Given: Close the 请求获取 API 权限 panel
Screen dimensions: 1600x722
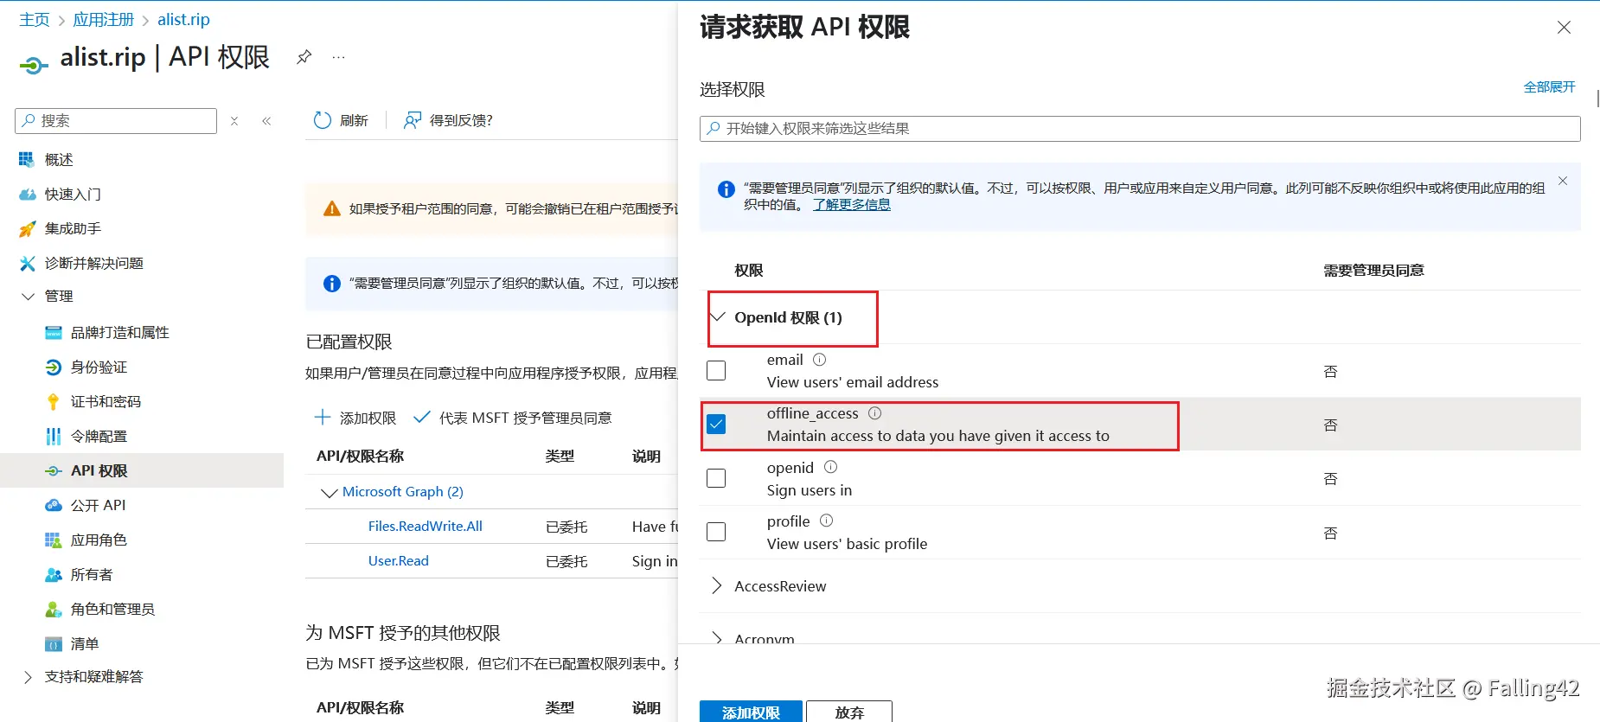Looking at the screenshot, I should pyautogui.click(x=1564, y=28).
